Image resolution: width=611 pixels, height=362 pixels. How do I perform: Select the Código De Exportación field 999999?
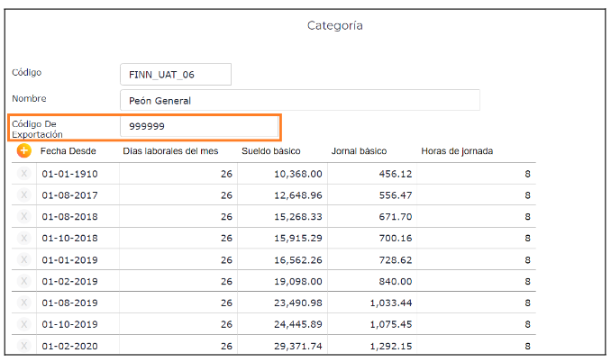[198, 127]
